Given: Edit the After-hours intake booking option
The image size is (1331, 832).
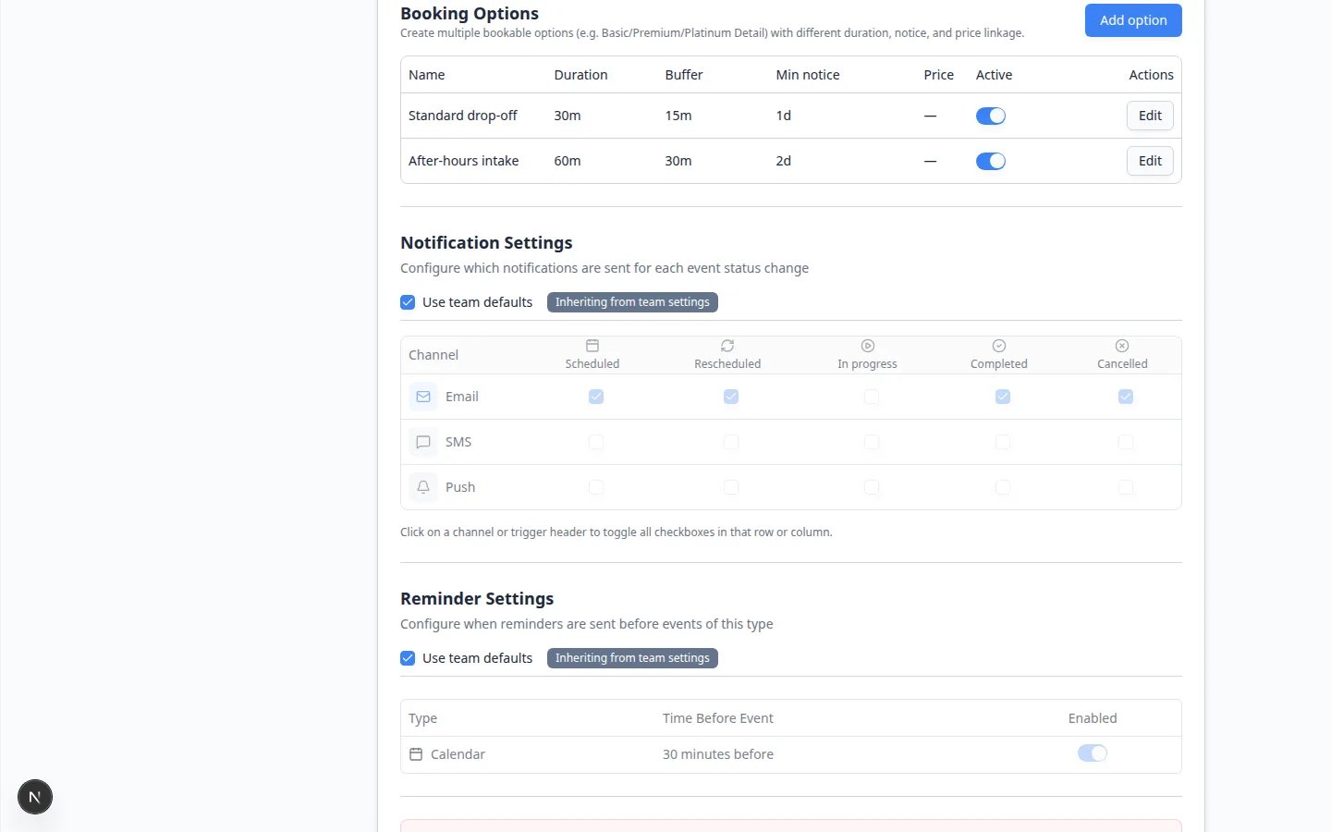Looking at the screenshot, I should (1150, 161).
